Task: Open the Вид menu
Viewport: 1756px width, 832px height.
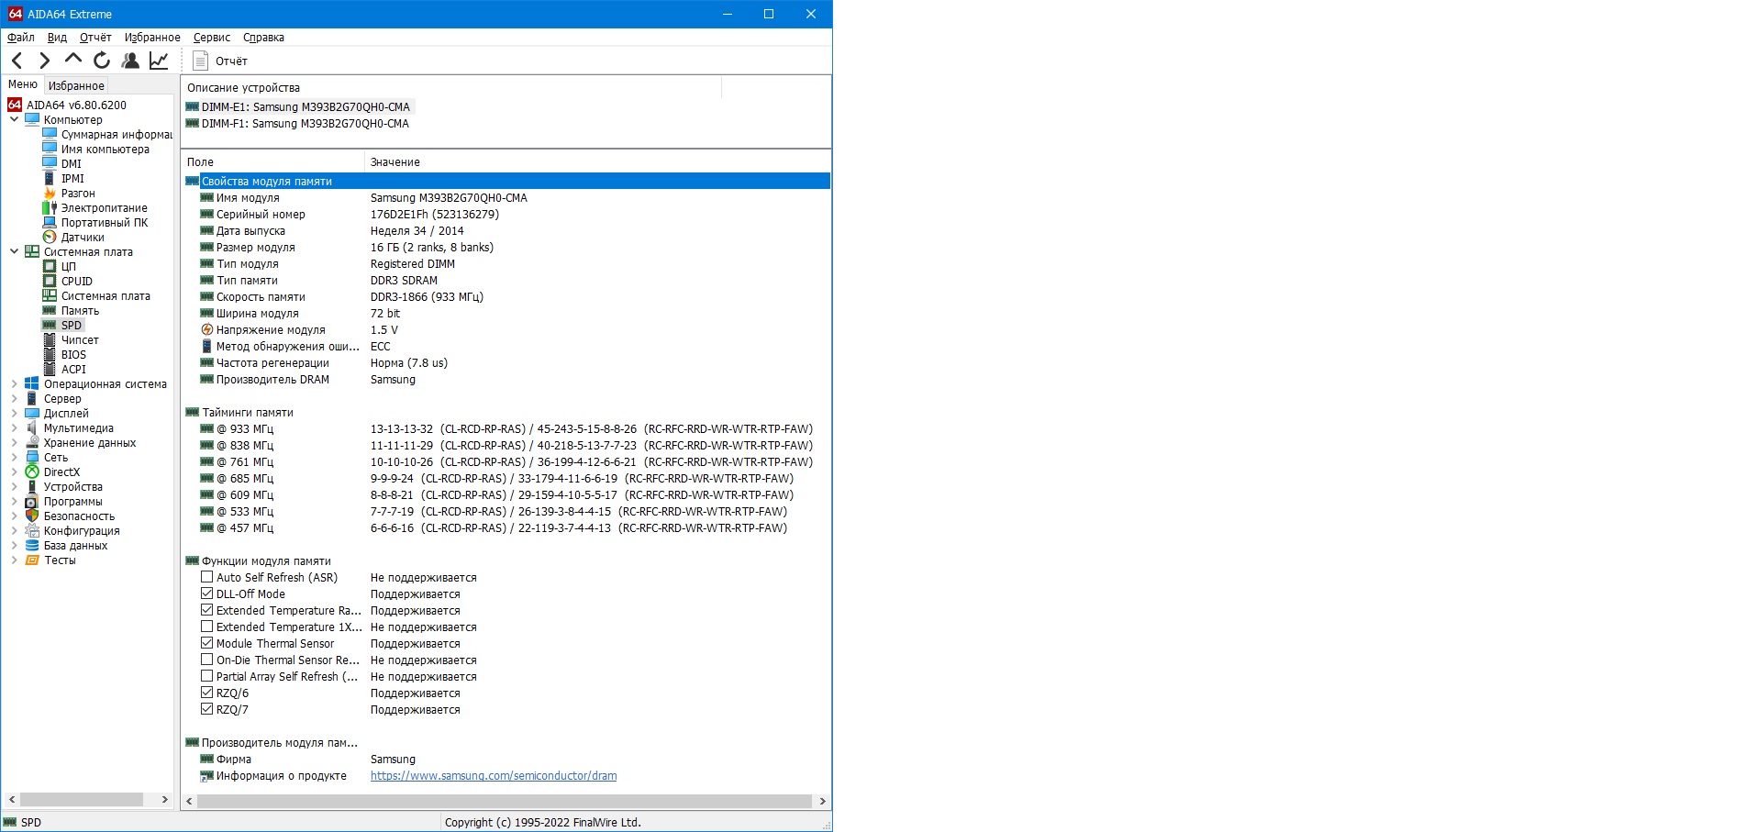Action: 57,38
